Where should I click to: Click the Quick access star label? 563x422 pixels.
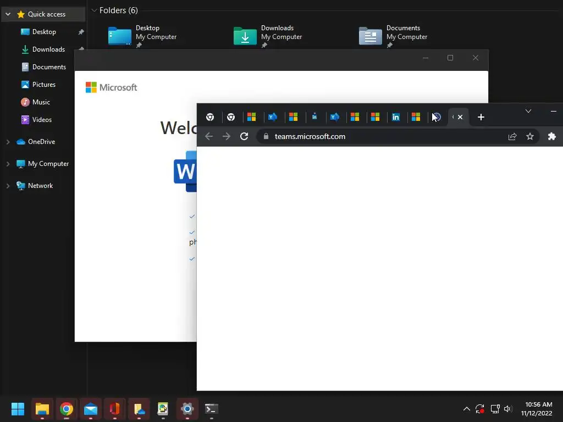[x=47, y=14]
